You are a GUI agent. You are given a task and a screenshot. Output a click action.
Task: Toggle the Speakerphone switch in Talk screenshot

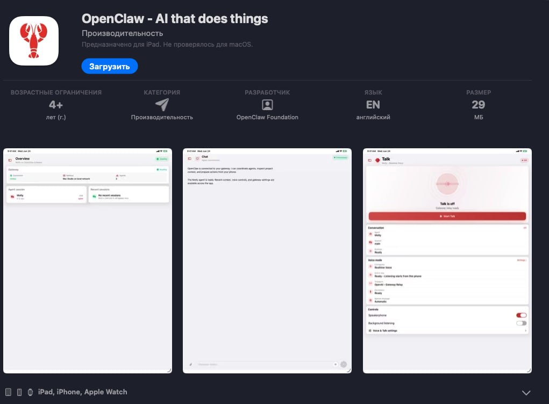coord(521,315)
